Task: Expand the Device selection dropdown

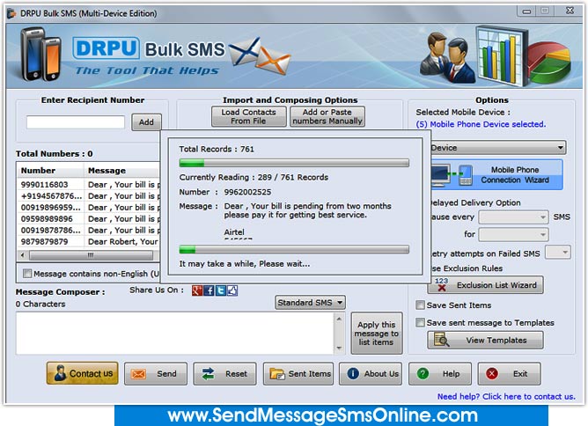Action: pyautogui.click(x=497, y=147)
